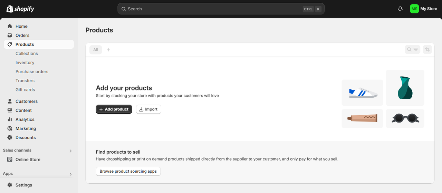The image size is (442, 193).
Task: Click the "Add your products" heading
Action: [x=124, y=88]
